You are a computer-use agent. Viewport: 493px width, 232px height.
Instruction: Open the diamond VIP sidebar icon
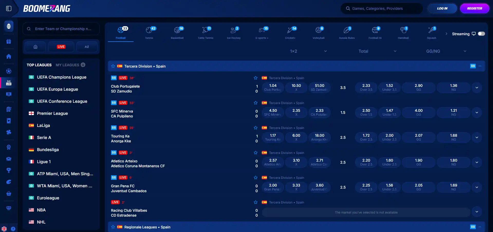coord(9,208)
